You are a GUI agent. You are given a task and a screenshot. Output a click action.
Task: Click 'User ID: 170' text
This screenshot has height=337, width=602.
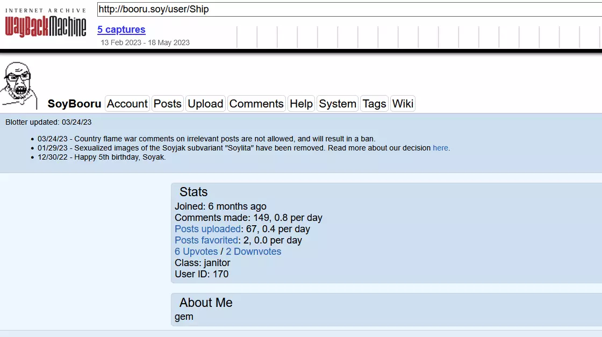point(202,275)
